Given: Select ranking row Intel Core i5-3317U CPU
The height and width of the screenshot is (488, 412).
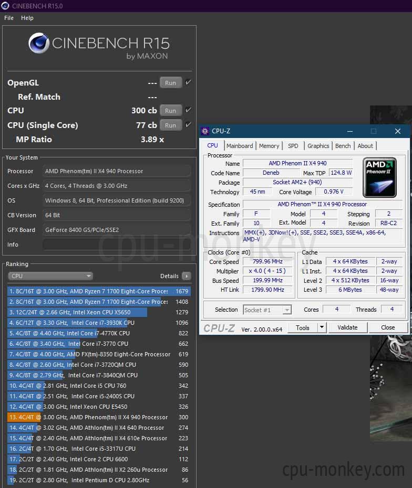Looking at the screenshot, I should (99, 449).
